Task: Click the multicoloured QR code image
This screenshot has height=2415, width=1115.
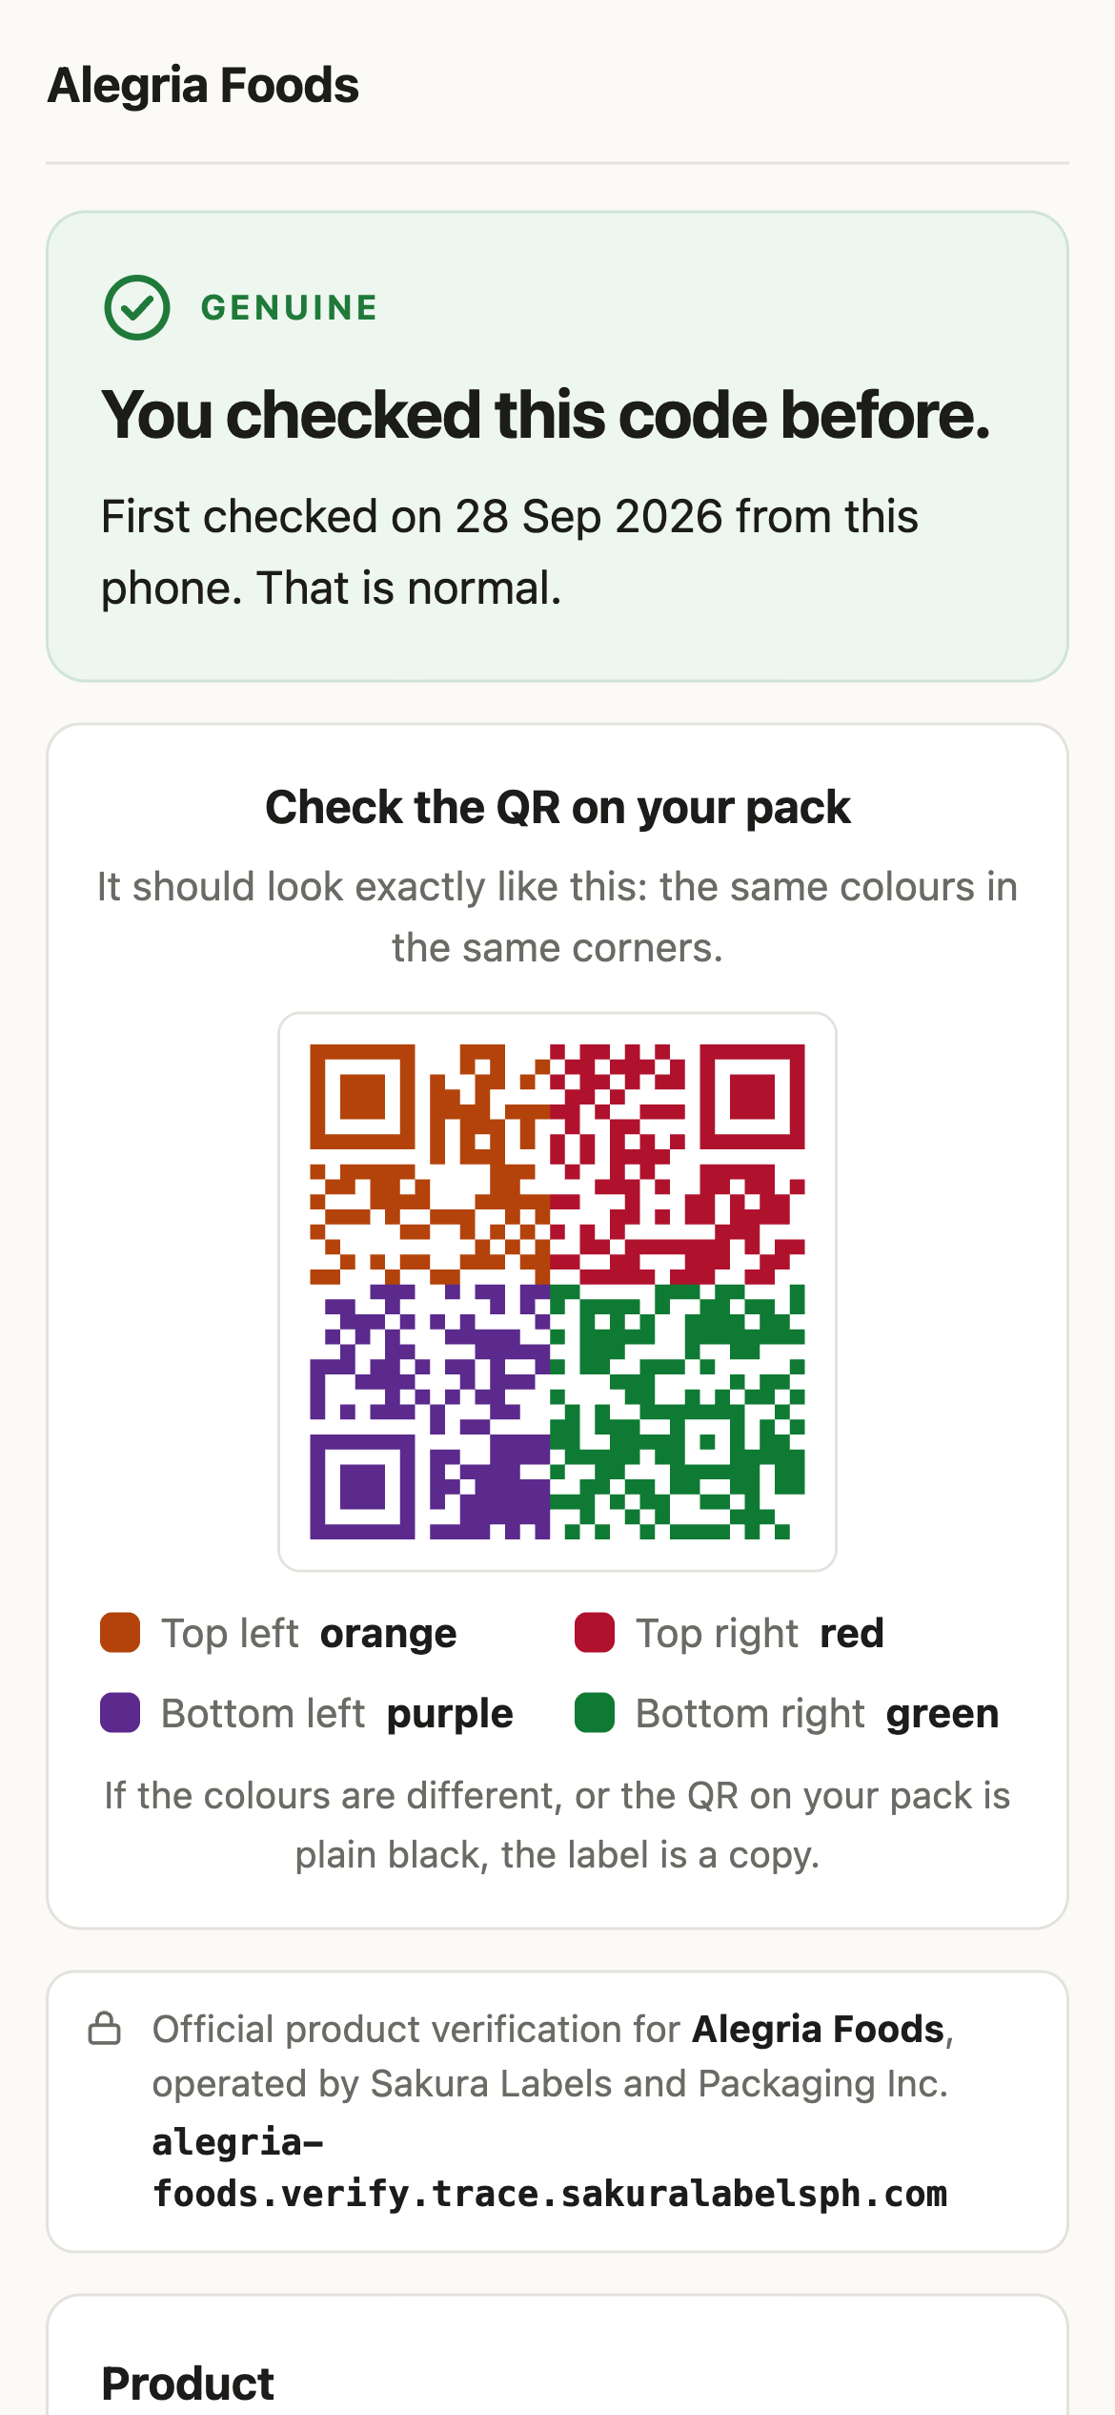Action: pos(557,1291)
